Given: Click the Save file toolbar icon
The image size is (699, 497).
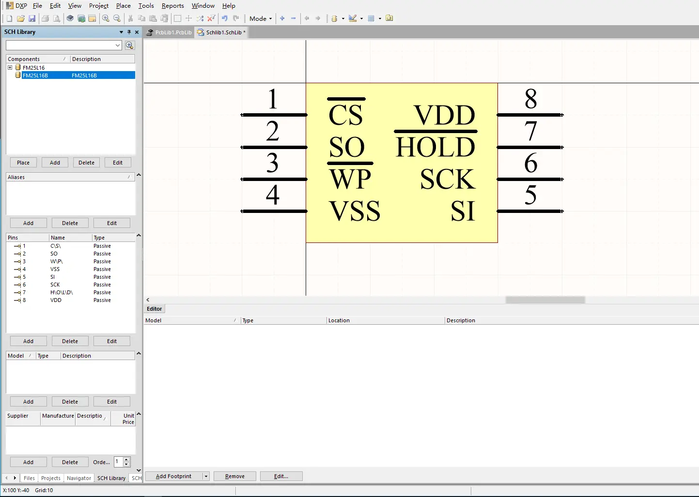Looking at the screenshot, I should tap(32, 18).
